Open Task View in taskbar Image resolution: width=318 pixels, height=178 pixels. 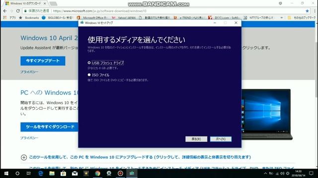tap(29, 174)
